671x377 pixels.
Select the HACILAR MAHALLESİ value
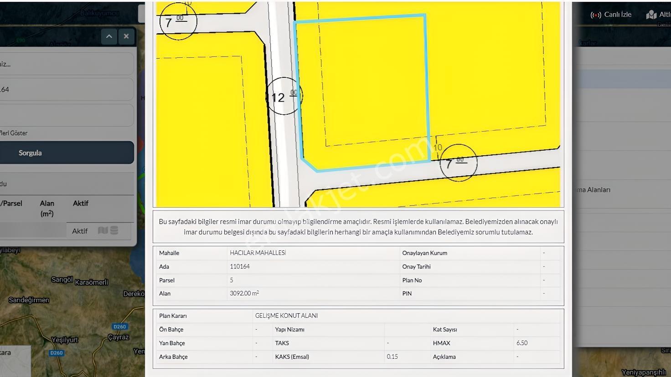[x=258, y=253]
